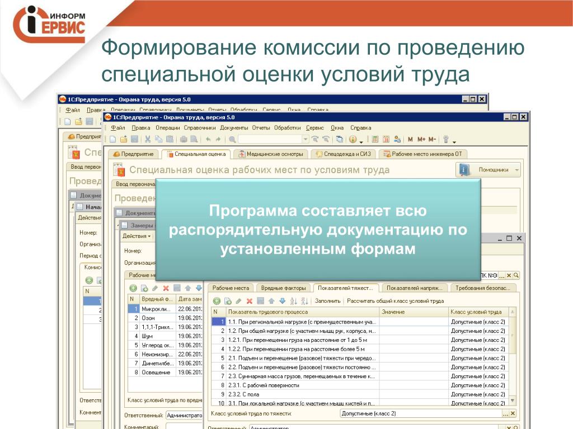Open the Сервис menu
Image resolution: width=573 pixels, height=429 pixels.
pos(314,128)
